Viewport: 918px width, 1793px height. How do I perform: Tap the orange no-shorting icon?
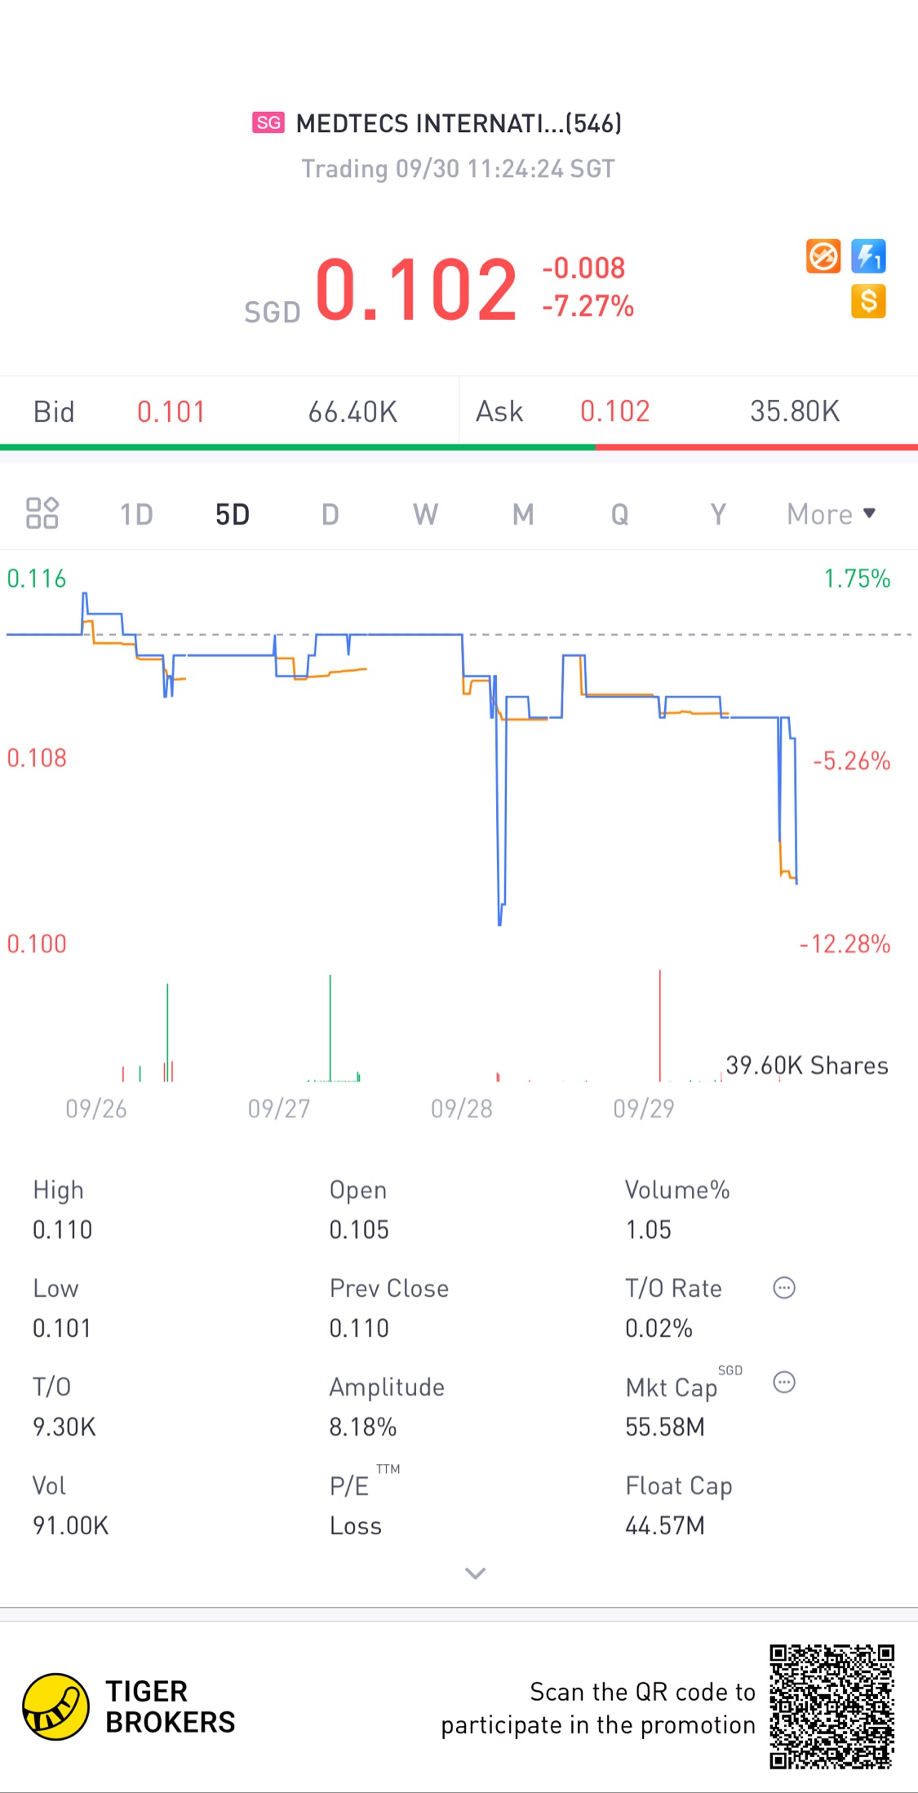click(823, 256)
